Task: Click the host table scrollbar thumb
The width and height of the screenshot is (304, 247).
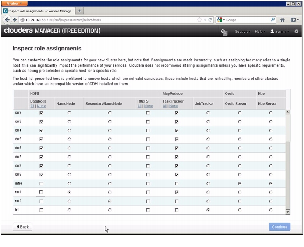Action: coord(288,175)
